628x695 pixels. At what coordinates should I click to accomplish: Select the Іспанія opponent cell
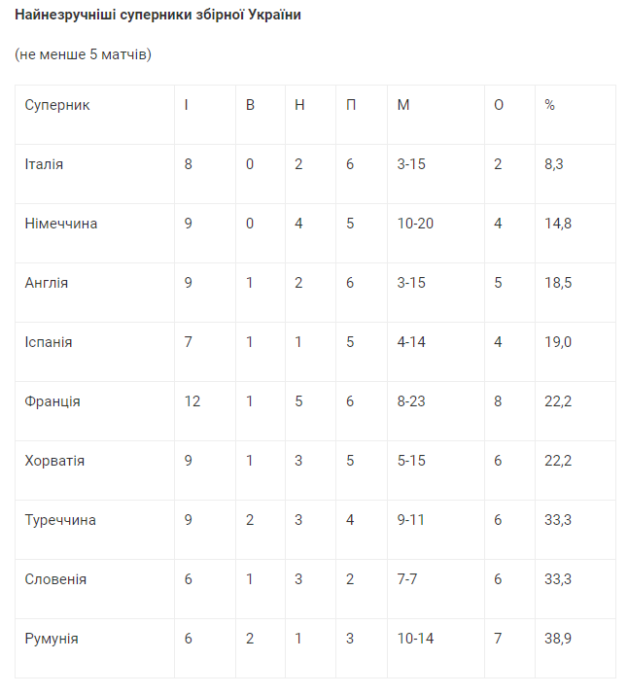click(49, 342)
